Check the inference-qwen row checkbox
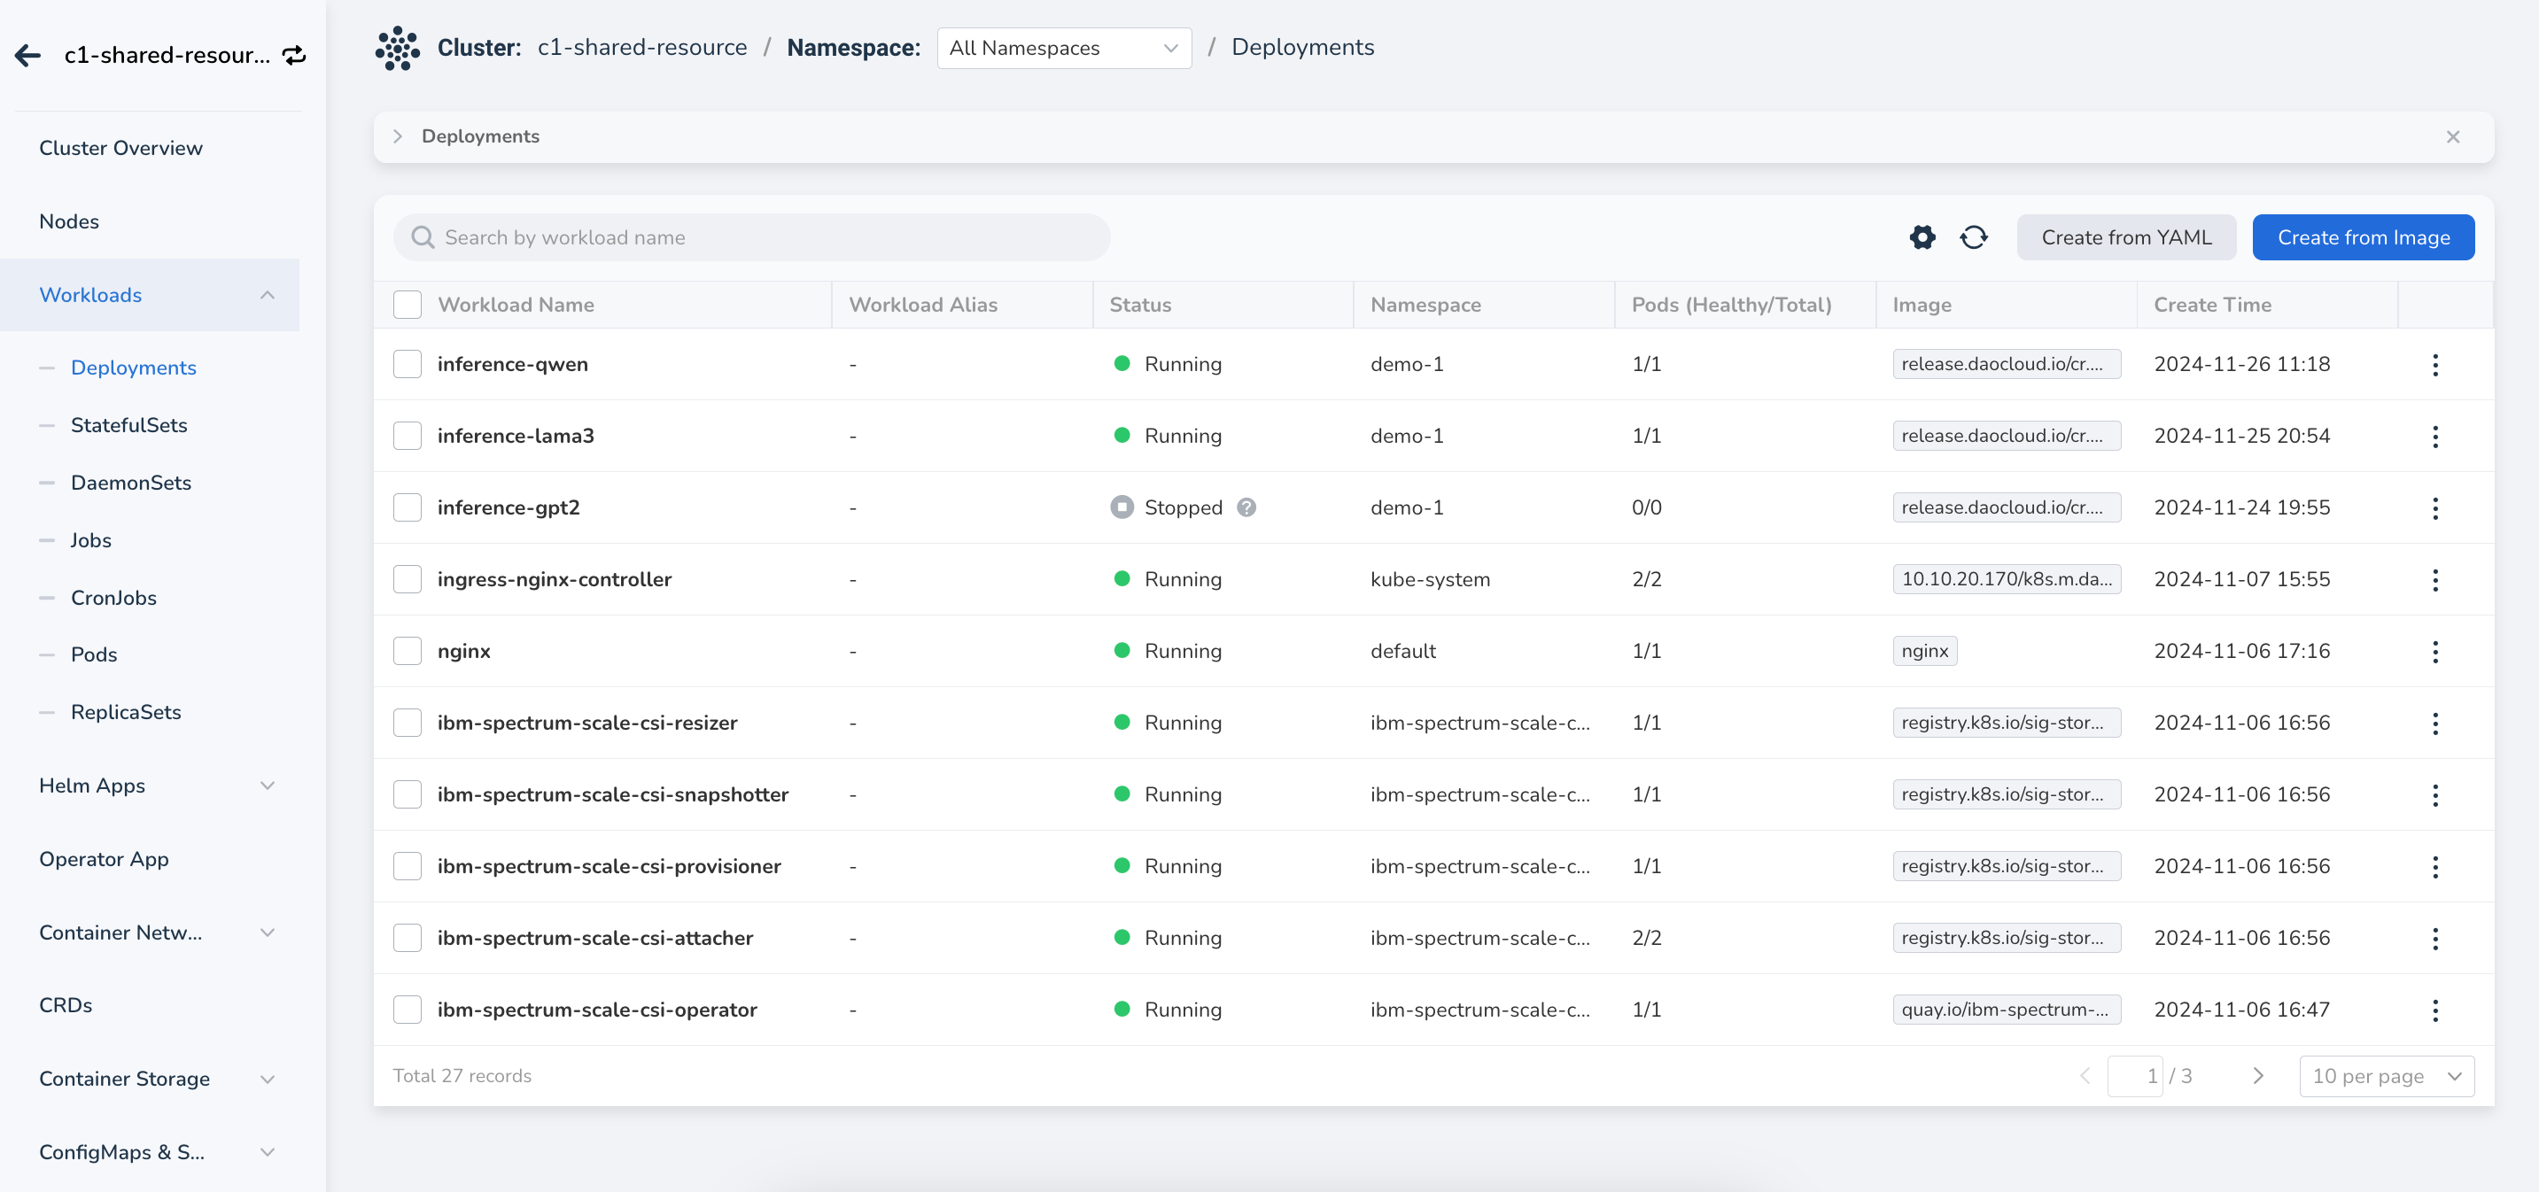2539x1192 pixels. point(407,363)
